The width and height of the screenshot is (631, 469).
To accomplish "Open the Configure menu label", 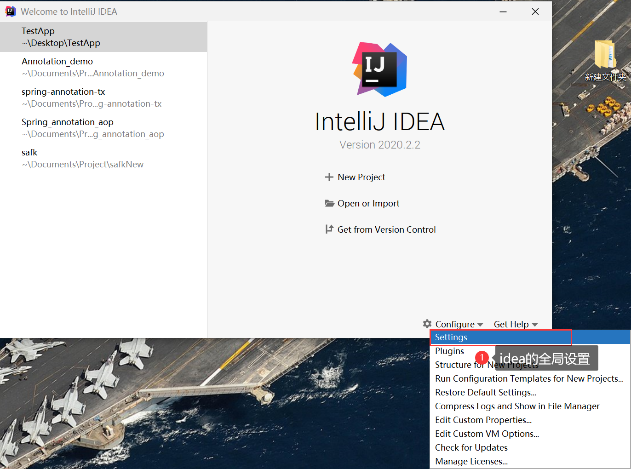I will pyautogui.click(x=455, y=324).
